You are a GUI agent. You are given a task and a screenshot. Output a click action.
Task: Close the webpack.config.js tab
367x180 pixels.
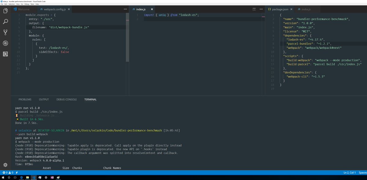69,9
